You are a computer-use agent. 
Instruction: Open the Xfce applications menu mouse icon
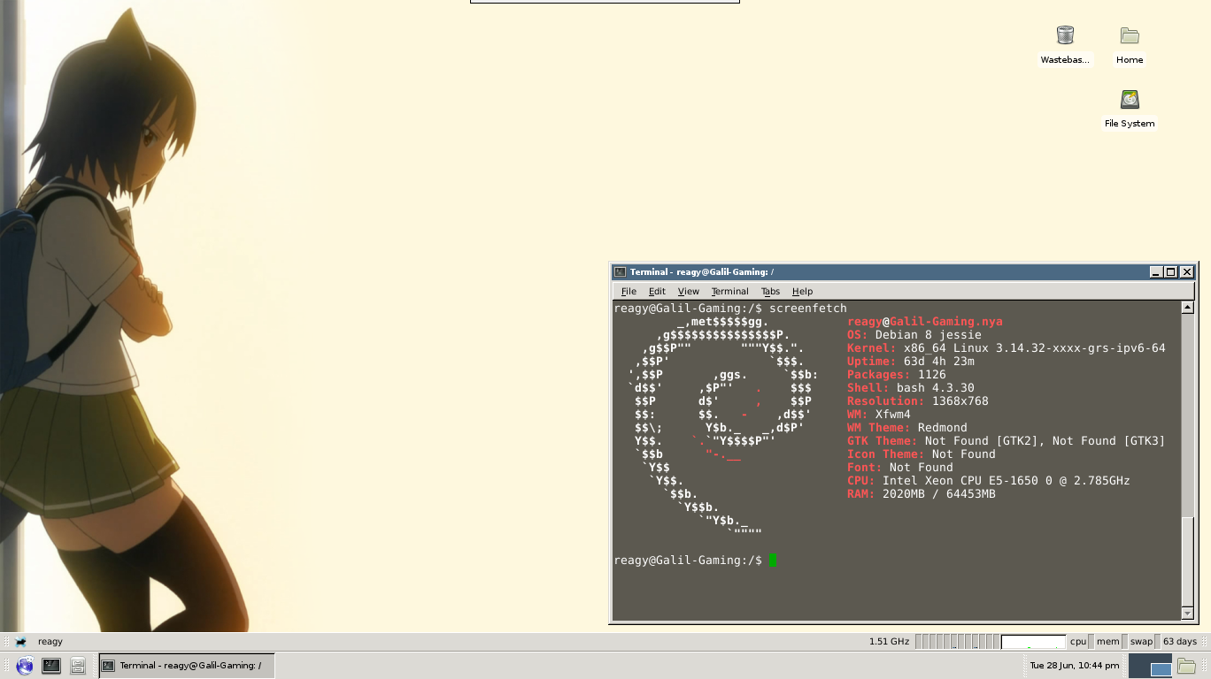(x=20, y=642)
